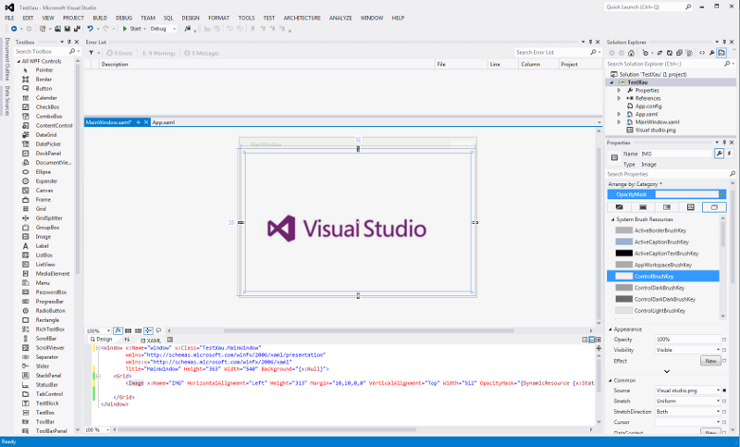Image resolution: width=740 pixels, height=447 pixels.
Task: Select the ControlLightBrushKey resource
Action: pos(663,311)
